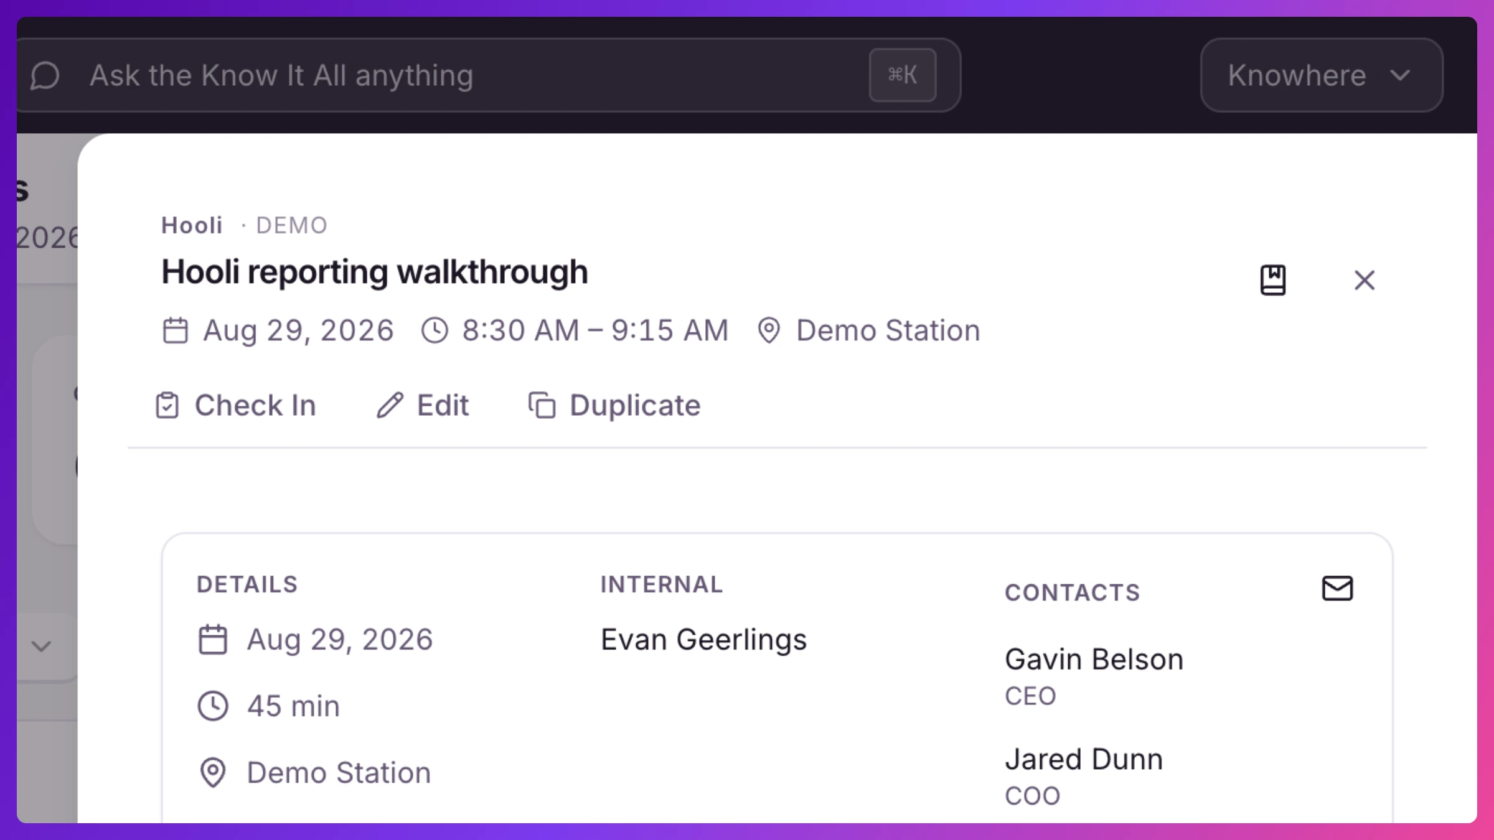Click the Details section location pin icon
The height and width of the screenshot is (840, 1494).
213,773
